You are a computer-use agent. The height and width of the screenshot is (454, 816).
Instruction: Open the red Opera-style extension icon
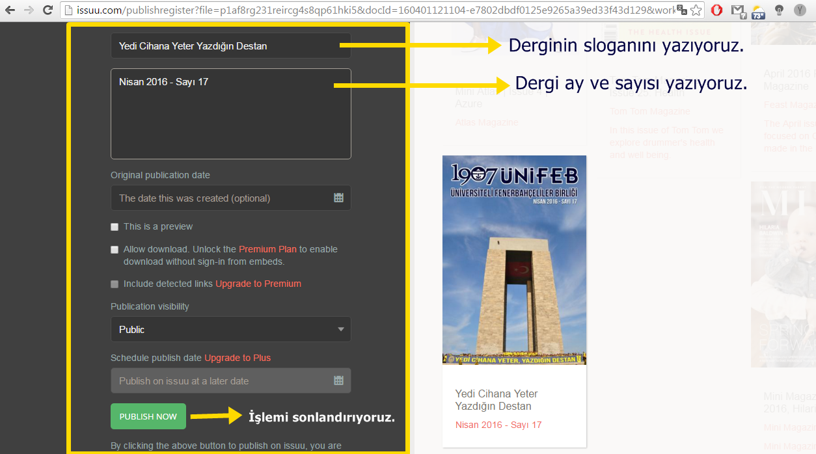(716, 10)
